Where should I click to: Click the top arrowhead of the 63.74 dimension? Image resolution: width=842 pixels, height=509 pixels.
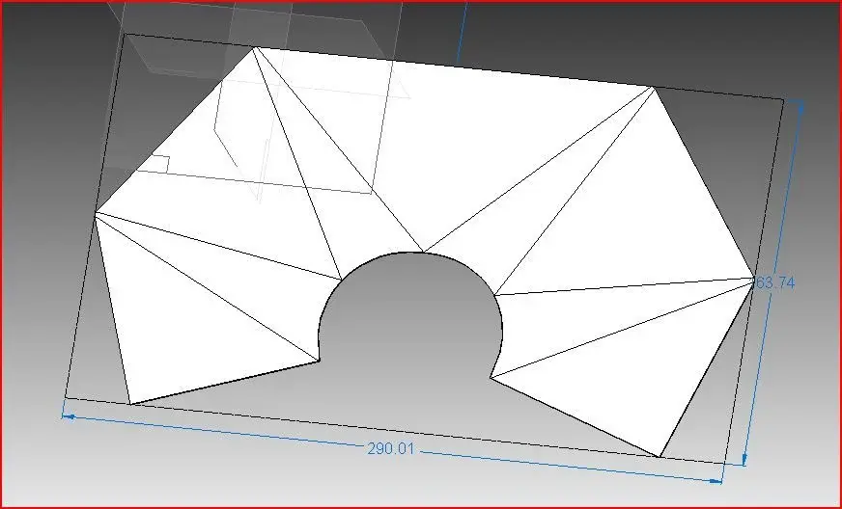[800, 106]
